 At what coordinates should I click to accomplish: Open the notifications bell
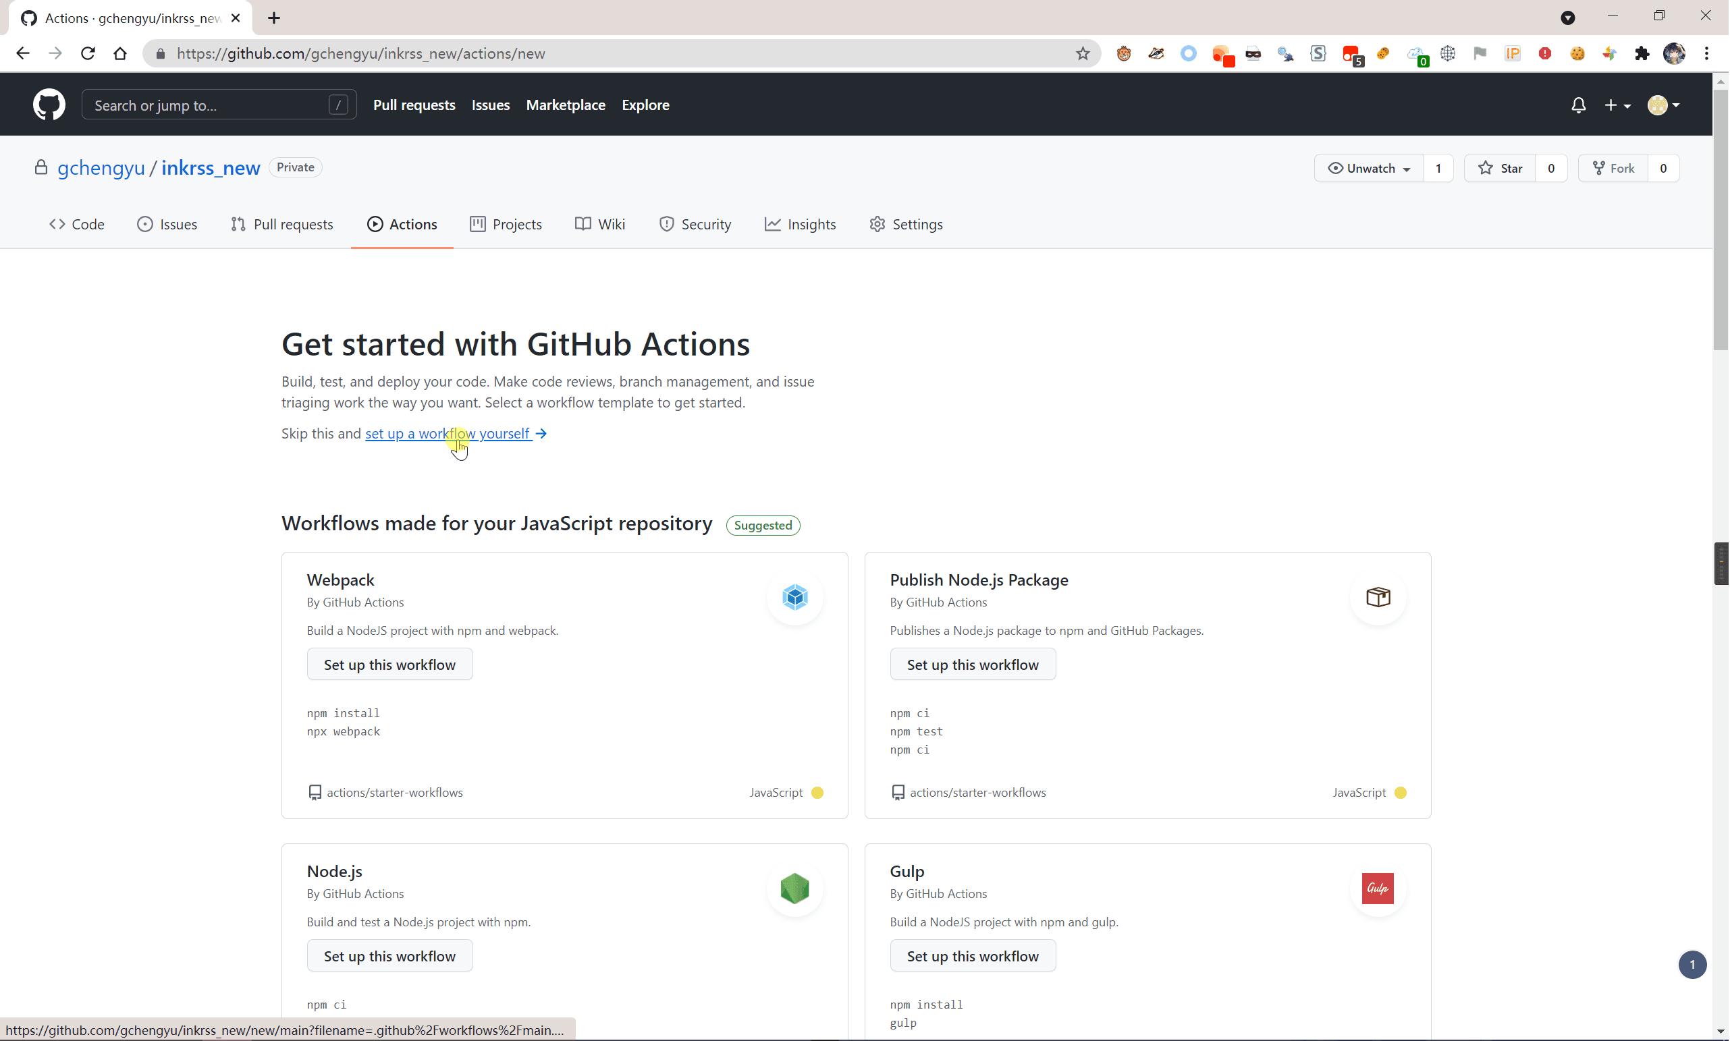coord(1578,105)
